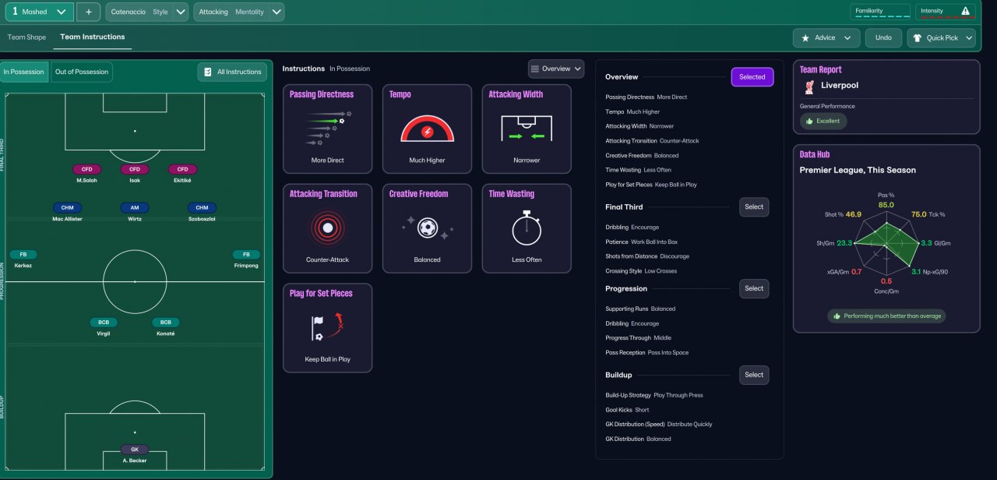The height and width of the screenshot is (480, 997).
Task: Select the Wirtz AM player on pitch
Action: pos(134,212)
